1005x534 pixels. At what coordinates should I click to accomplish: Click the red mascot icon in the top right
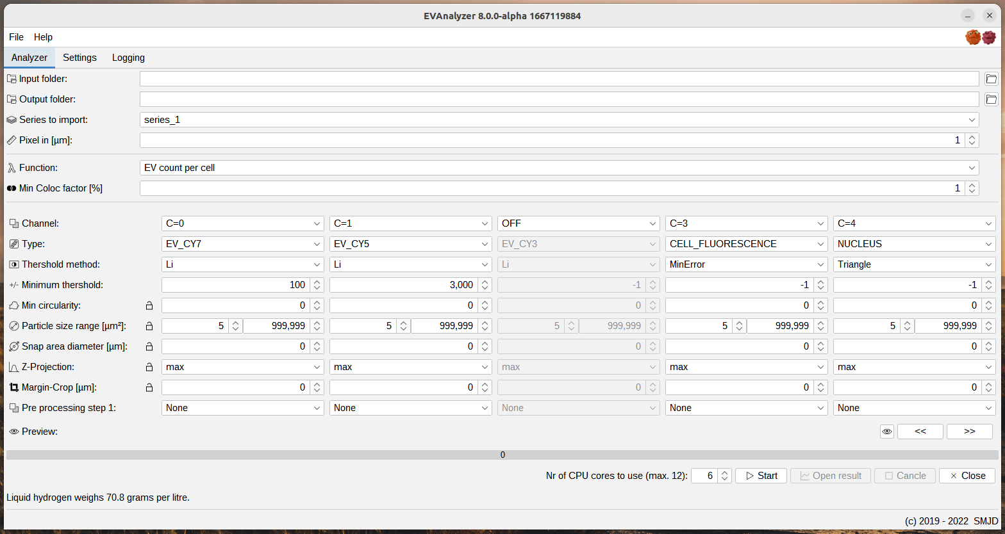click(988, 37)
